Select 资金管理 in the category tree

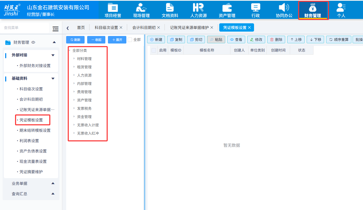(x=84, y=117)
